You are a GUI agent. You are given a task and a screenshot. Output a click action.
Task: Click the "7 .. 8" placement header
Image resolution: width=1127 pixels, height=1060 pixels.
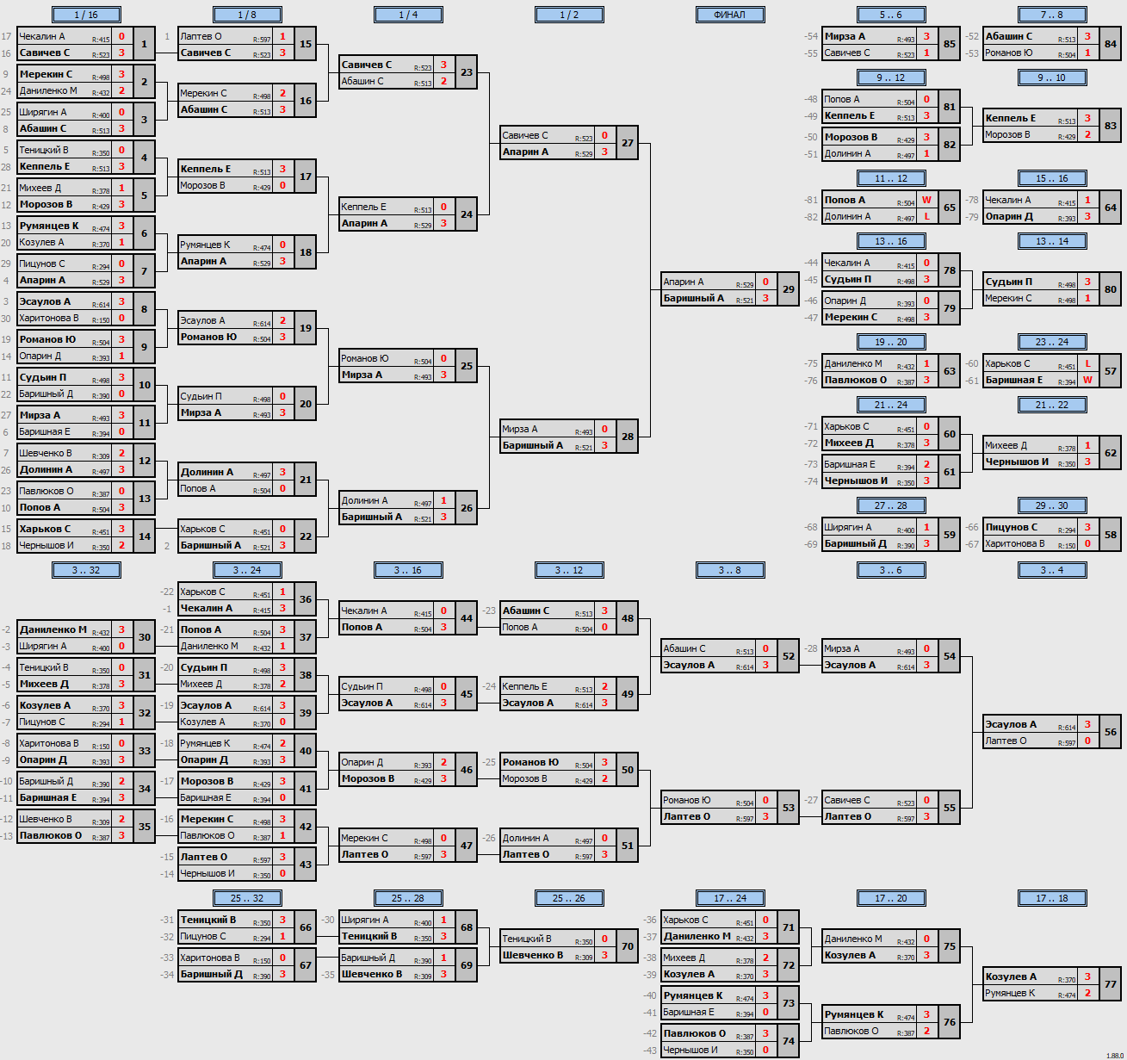1052,15
